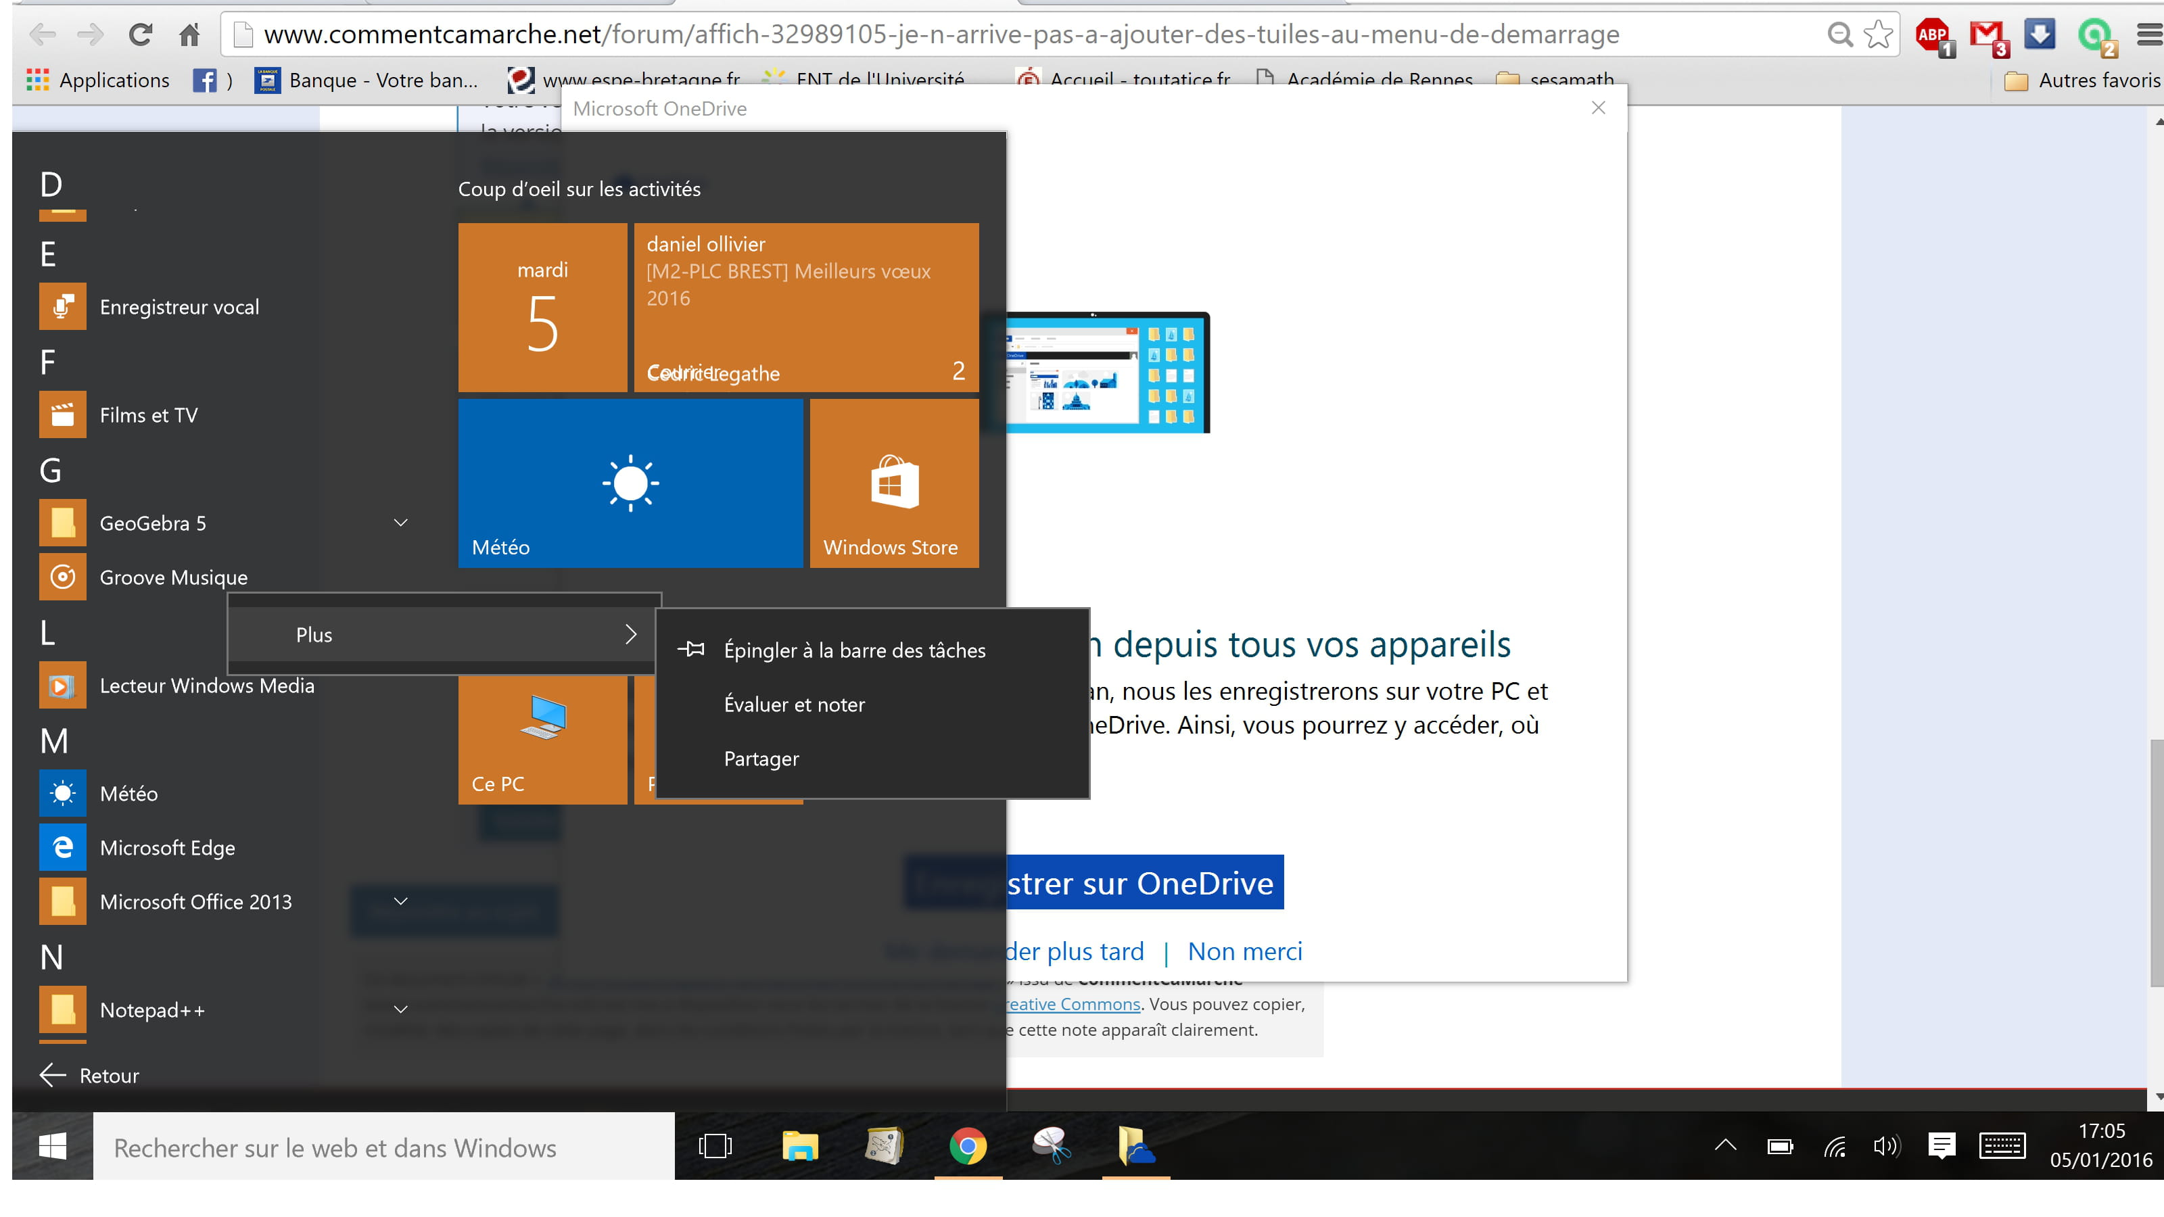The height and width of the screenshot is (1217, 2164).
Task: Open calendar tile mardi 5
Action: click(x=542, y=306)
